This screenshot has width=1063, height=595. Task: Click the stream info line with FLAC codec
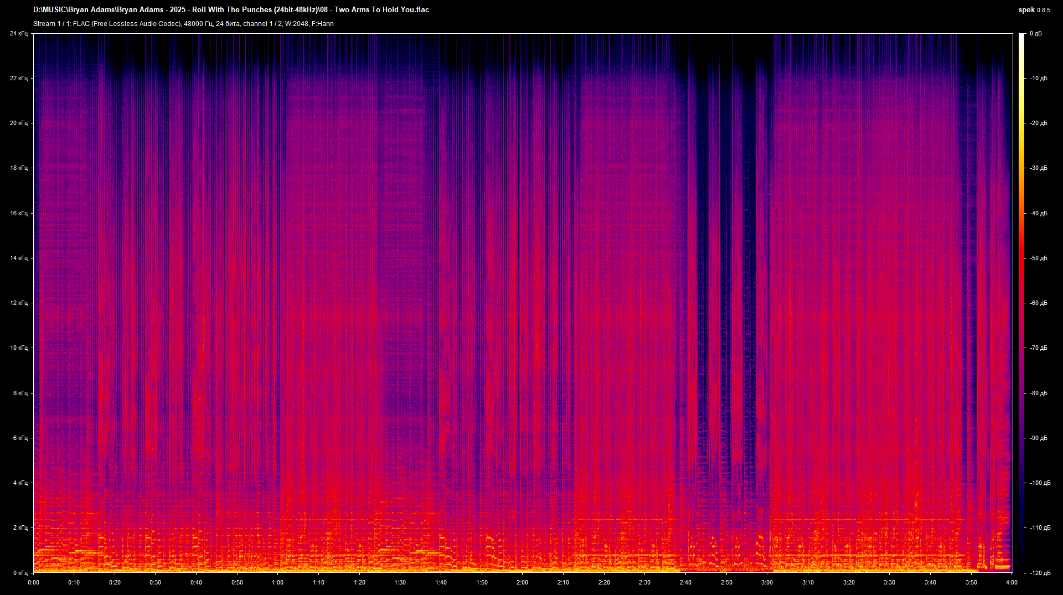click(183, 24)
